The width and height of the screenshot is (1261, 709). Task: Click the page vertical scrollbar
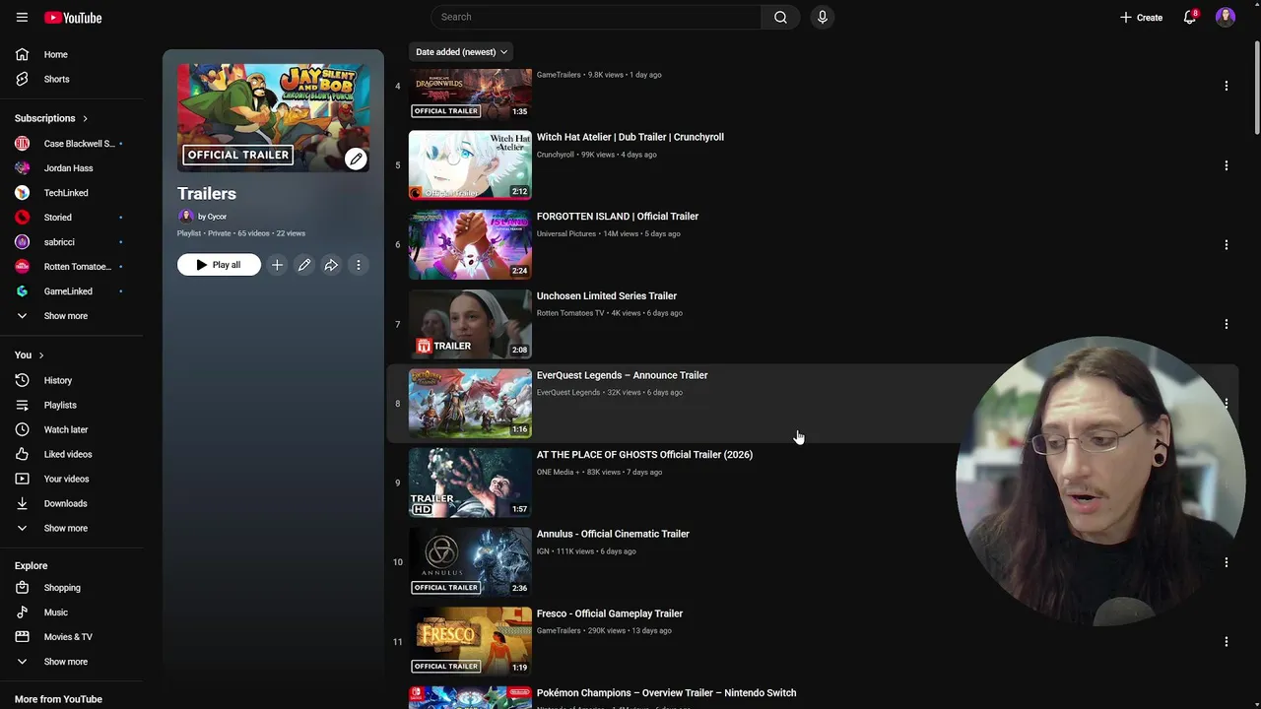[1256, 89]
